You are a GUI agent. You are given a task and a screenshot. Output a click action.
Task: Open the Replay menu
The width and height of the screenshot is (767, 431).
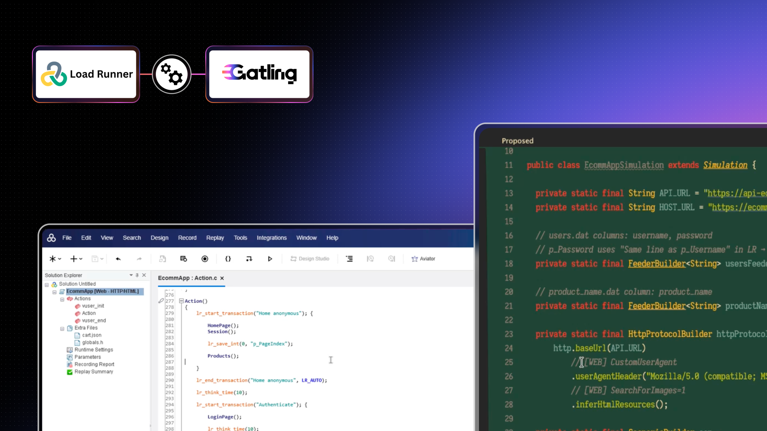(215, 237)
